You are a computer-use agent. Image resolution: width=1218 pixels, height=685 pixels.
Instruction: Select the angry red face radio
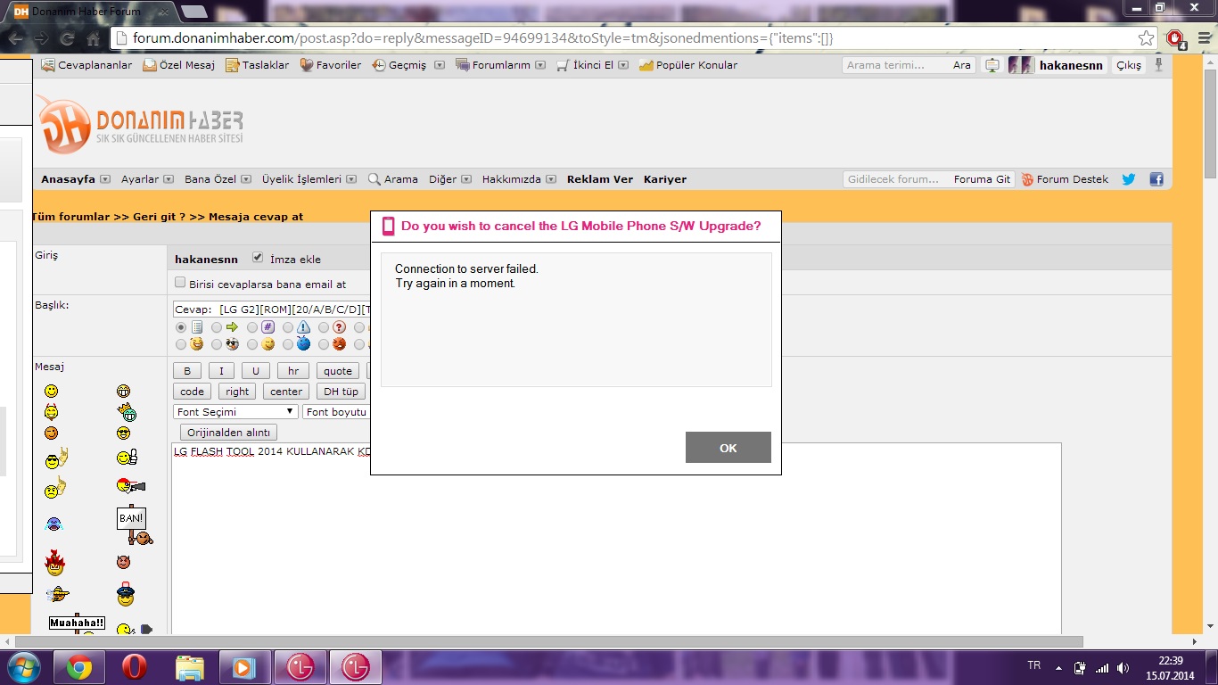coord(324,344)
